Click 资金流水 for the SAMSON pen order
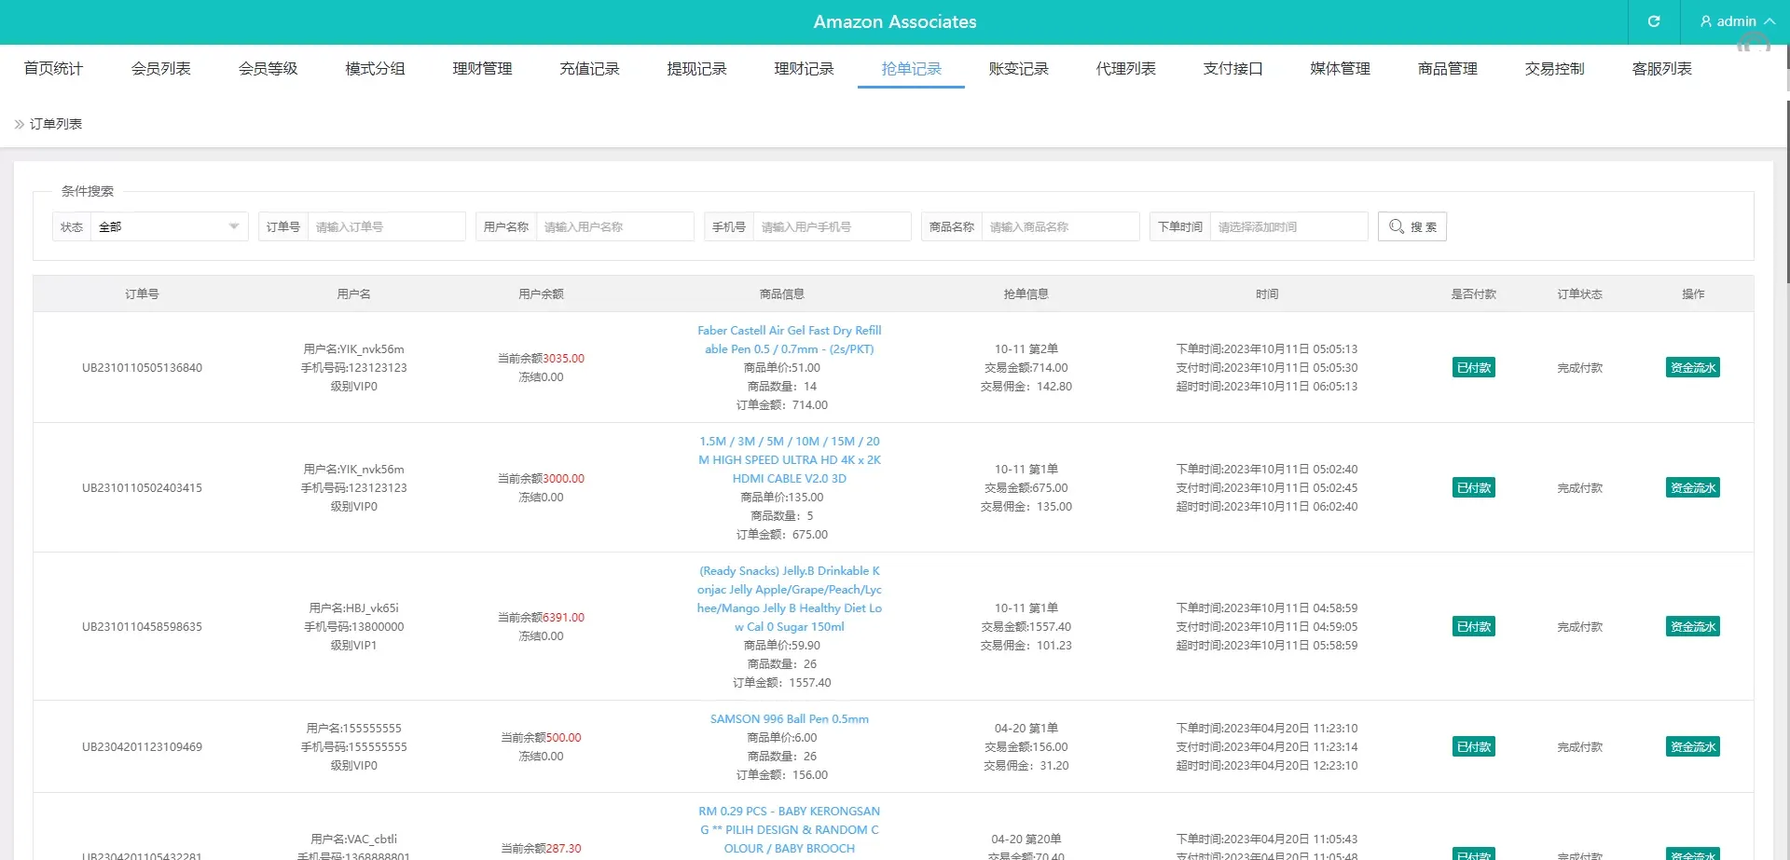 coord(1692,746)
